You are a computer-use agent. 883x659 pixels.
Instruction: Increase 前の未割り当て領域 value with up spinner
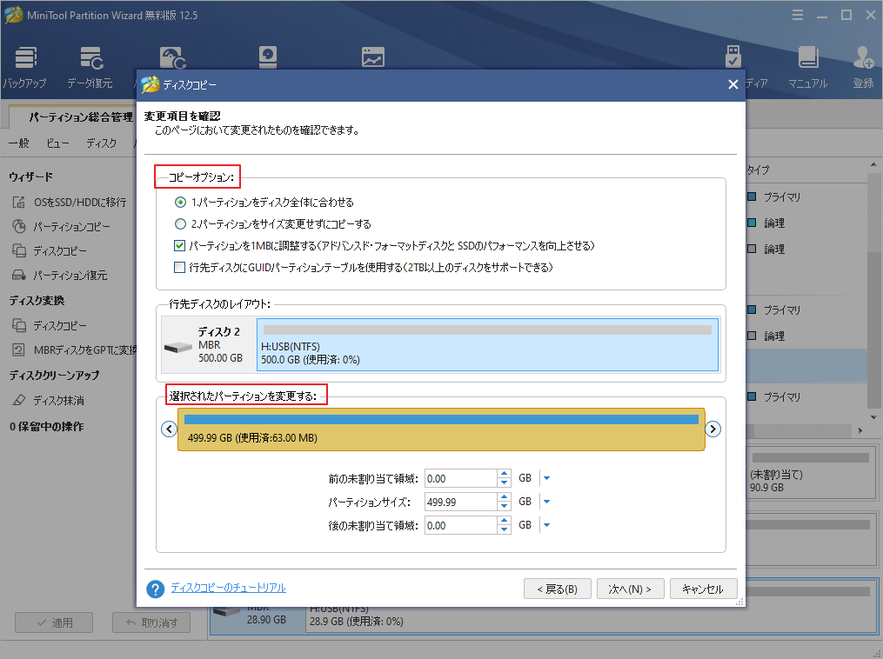coord(505,474)
